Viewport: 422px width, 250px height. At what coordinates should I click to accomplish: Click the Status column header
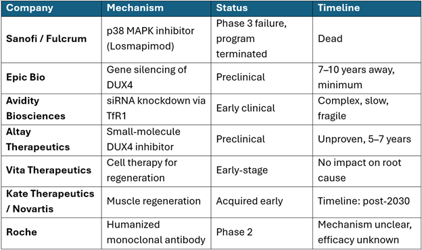pos(262,8)
